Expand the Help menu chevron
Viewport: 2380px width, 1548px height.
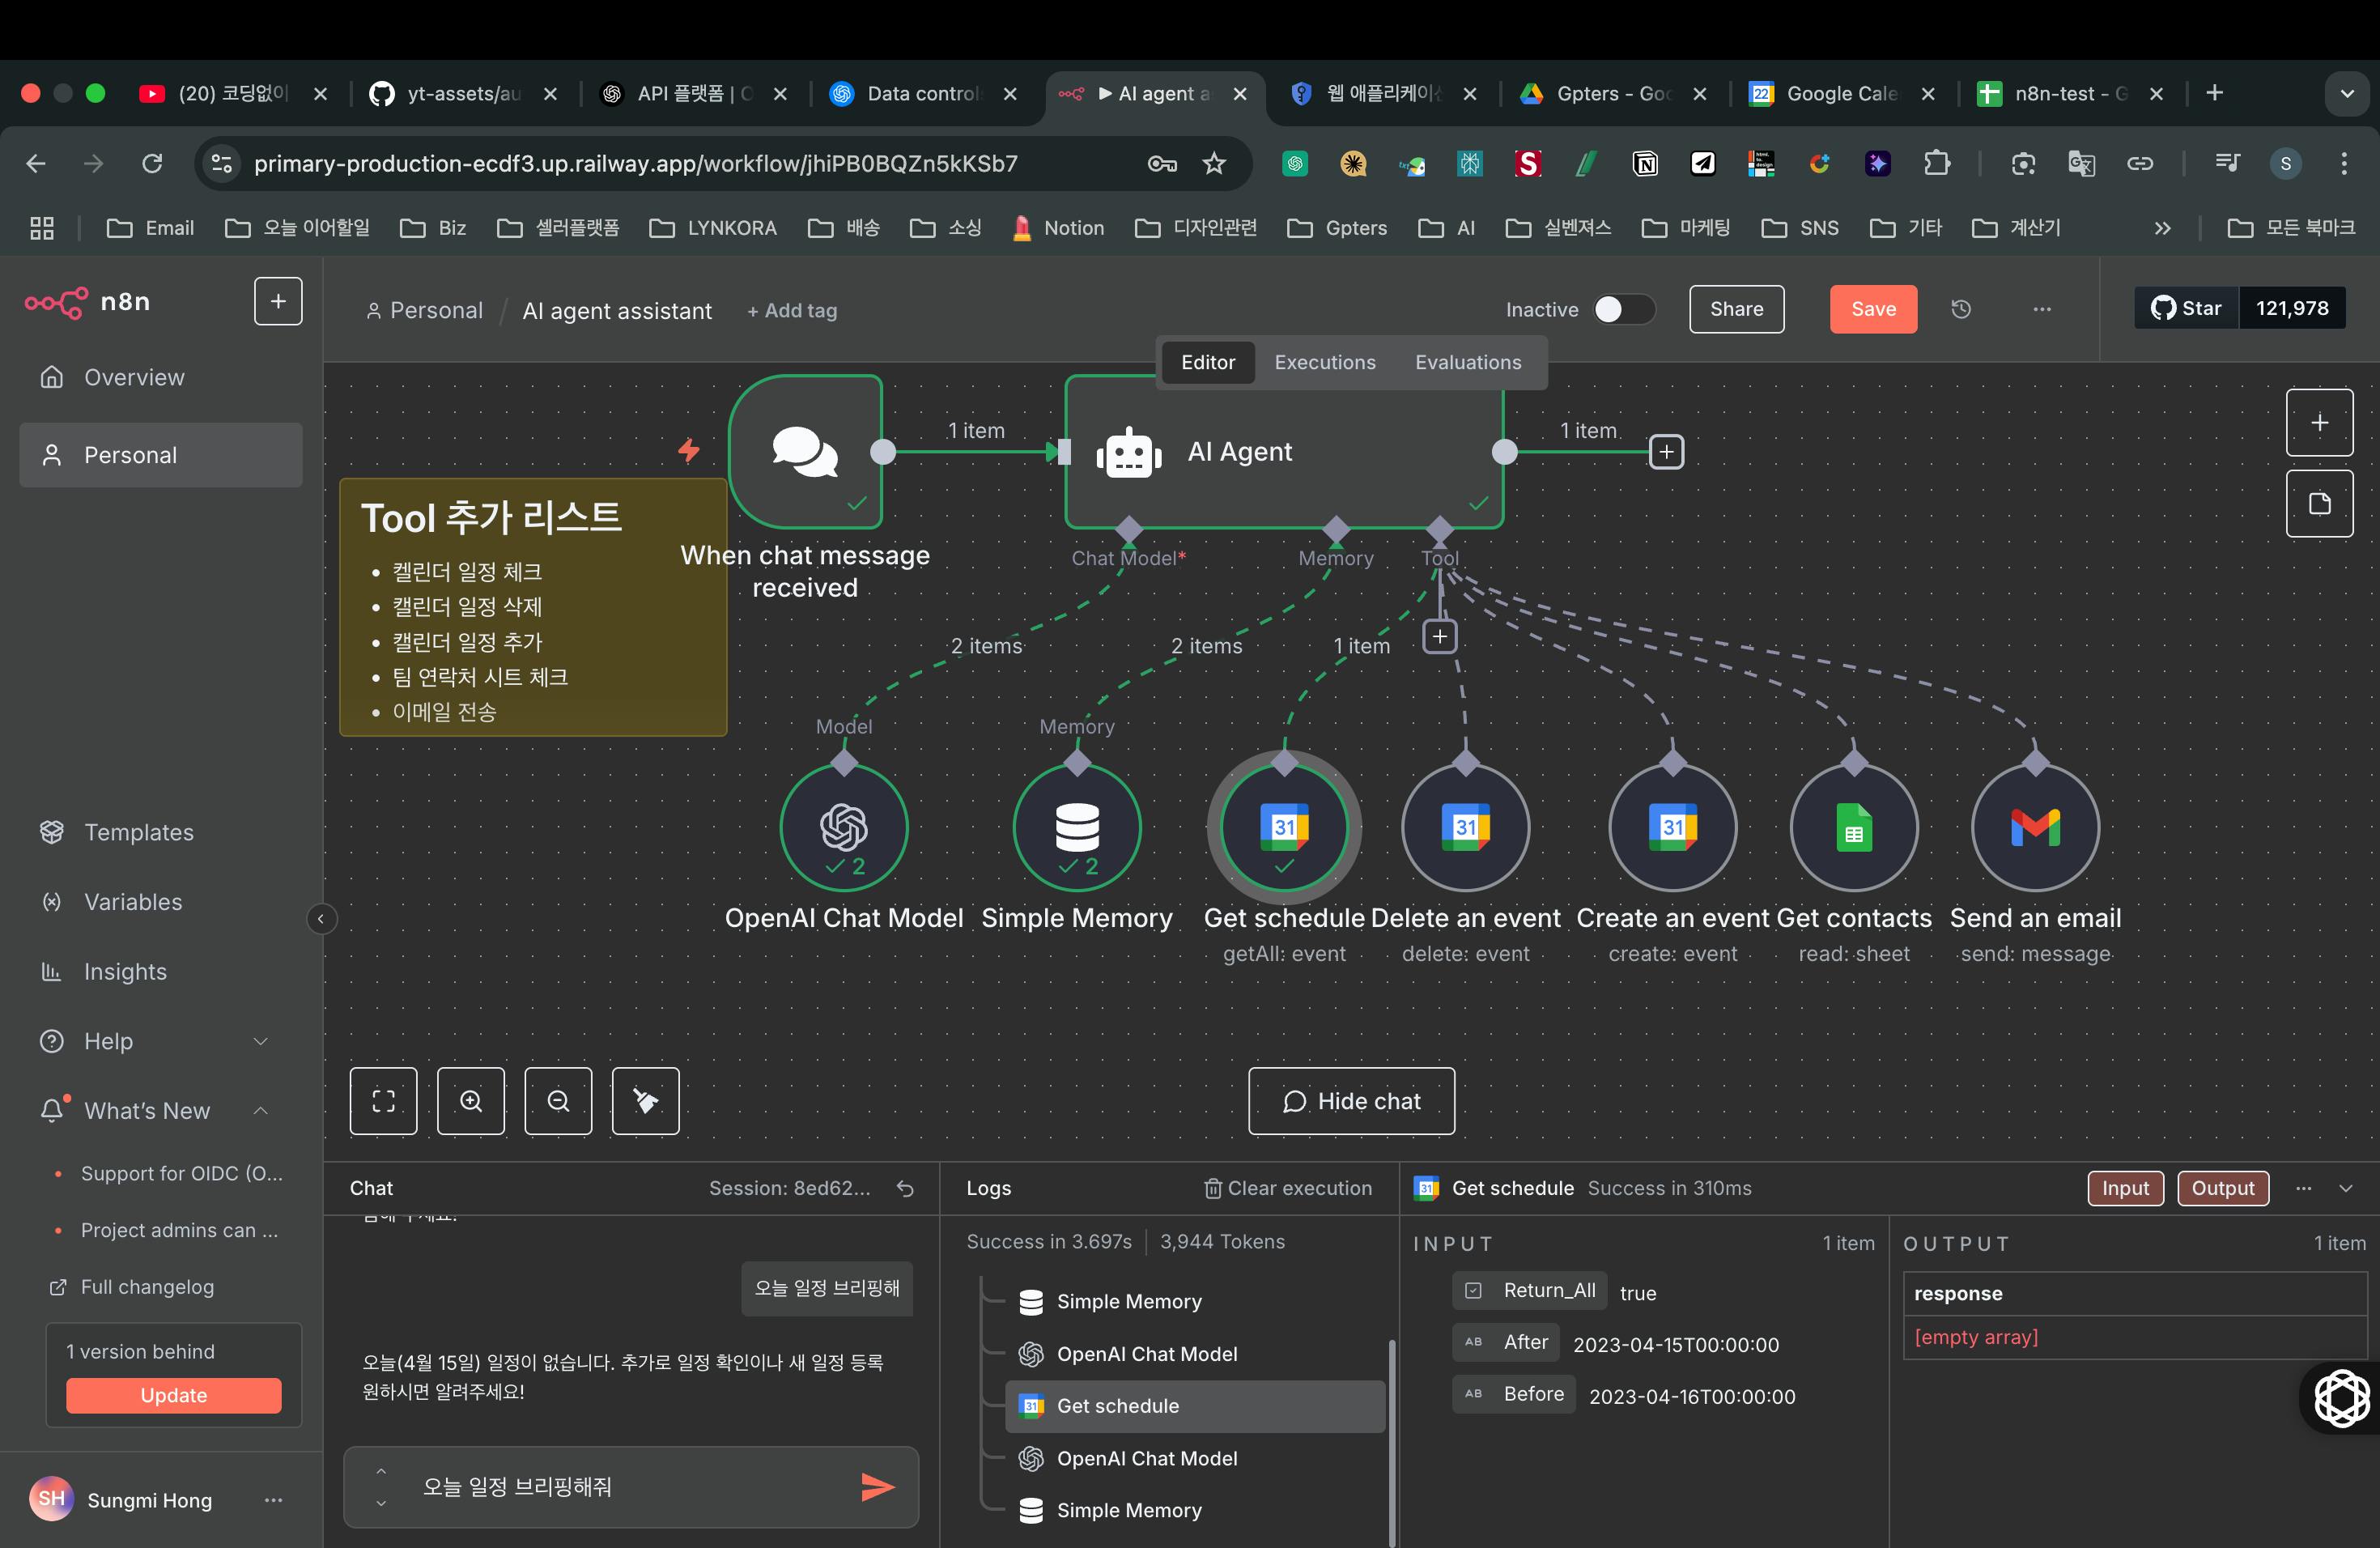tap(260, 1041)
